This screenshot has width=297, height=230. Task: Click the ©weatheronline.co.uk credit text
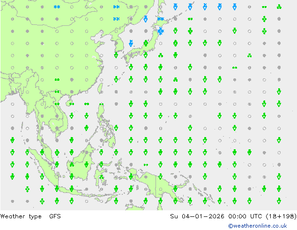[x=257, y=226]
